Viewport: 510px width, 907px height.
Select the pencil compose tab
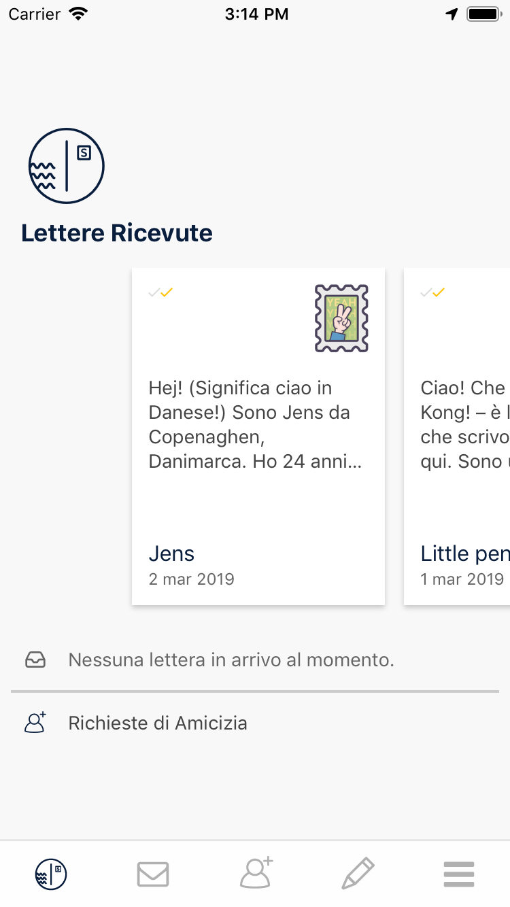(x=358, y=874)
